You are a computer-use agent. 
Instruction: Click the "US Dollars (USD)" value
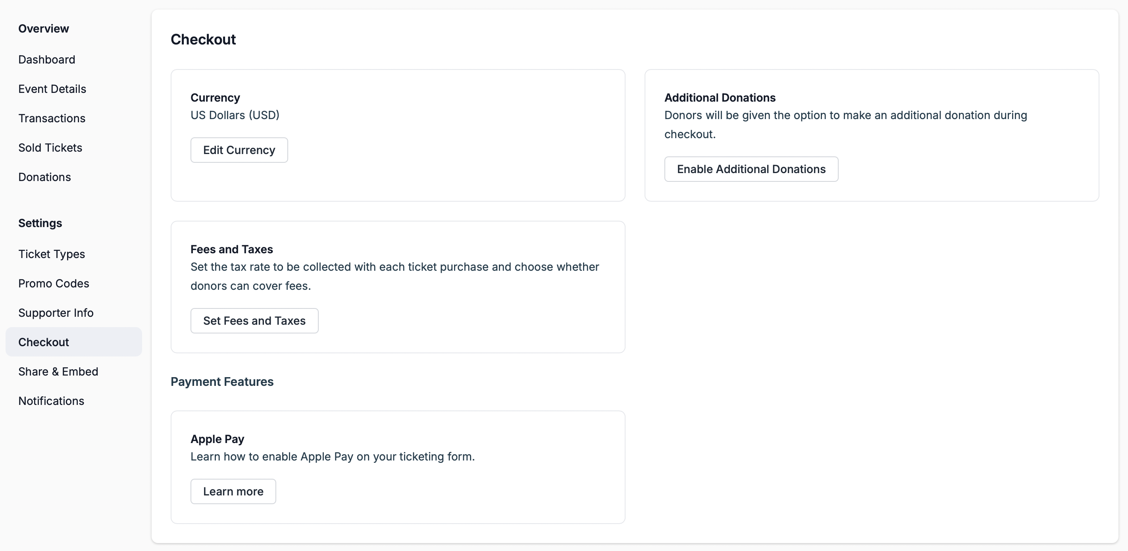(x=235, y=115)
